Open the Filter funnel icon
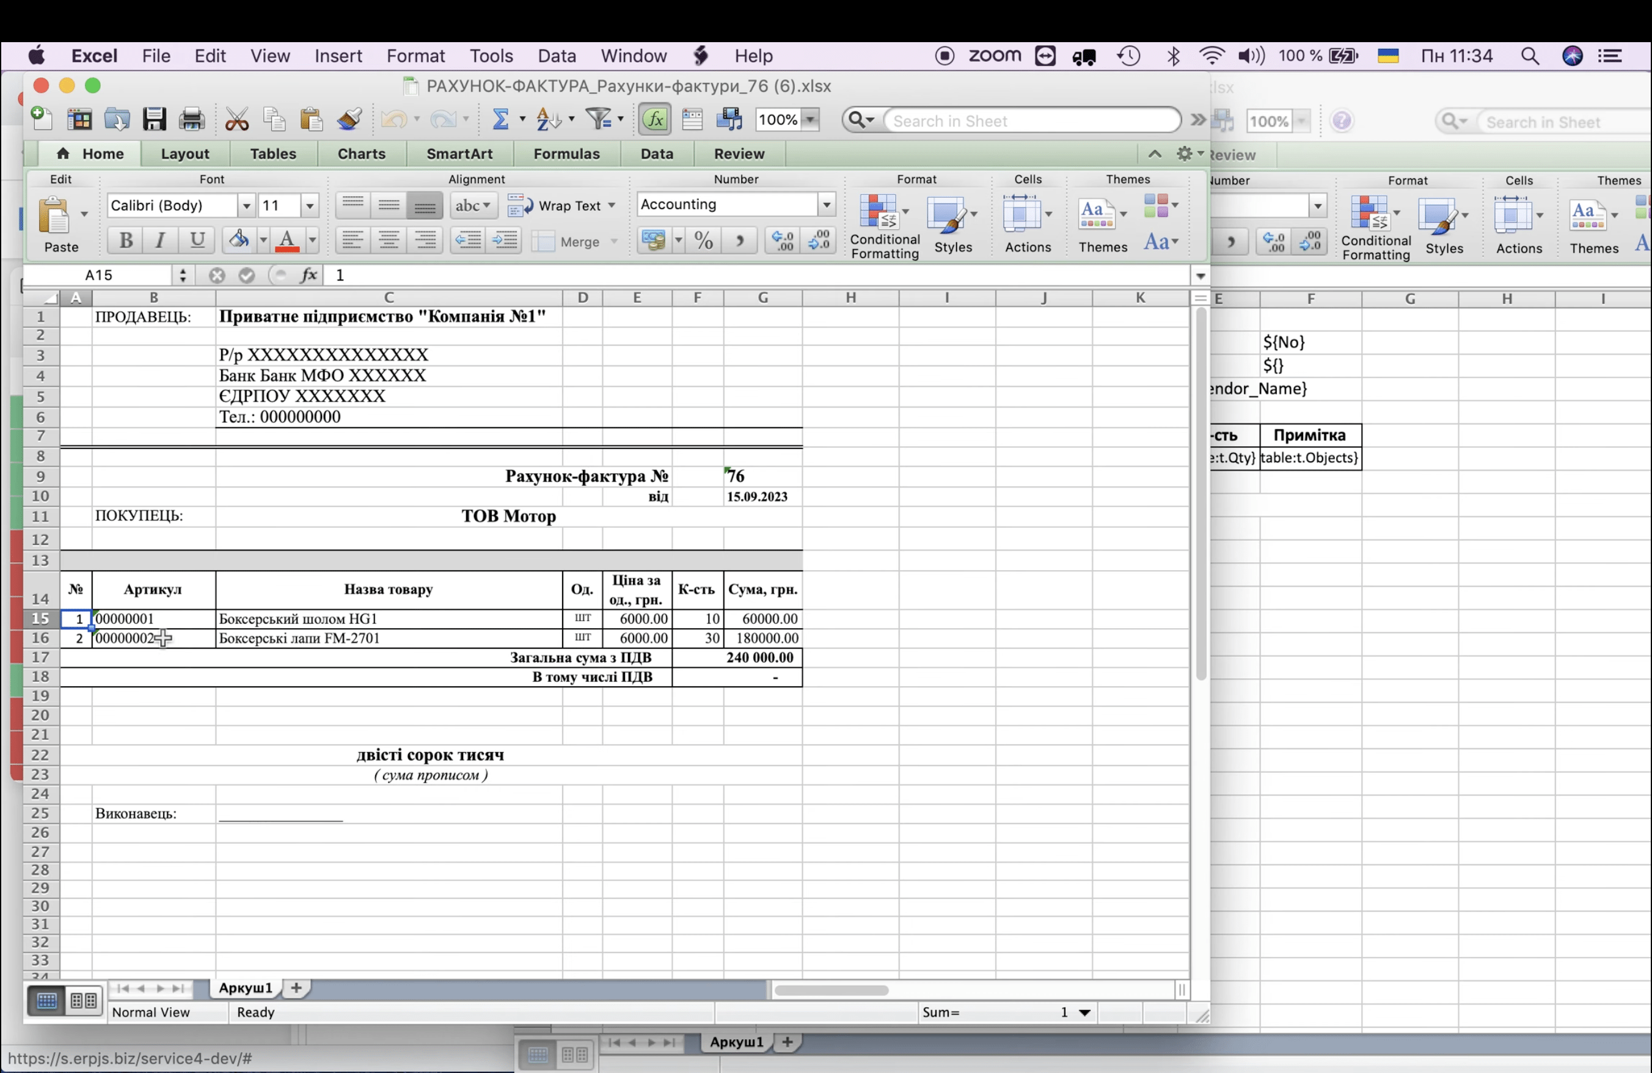This screenshot has height=1073, width=1652. coord(598,120)
